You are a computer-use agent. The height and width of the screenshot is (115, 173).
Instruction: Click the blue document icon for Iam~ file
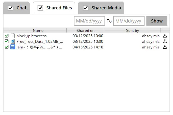[x=13, y=47]
